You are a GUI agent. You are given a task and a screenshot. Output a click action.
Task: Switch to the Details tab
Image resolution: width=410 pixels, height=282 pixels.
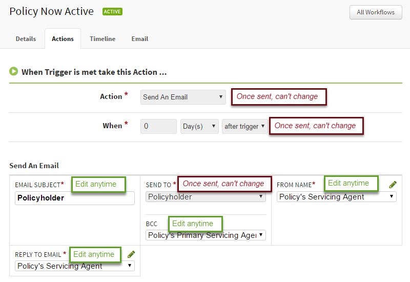tap(26, 39)
